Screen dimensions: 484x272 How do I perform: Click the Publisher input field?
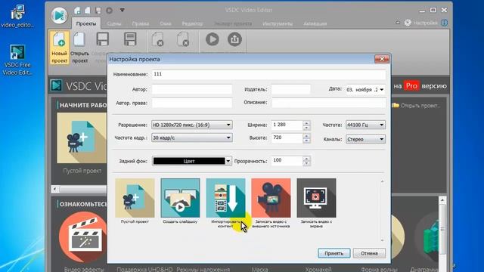[x=290, y=89]
